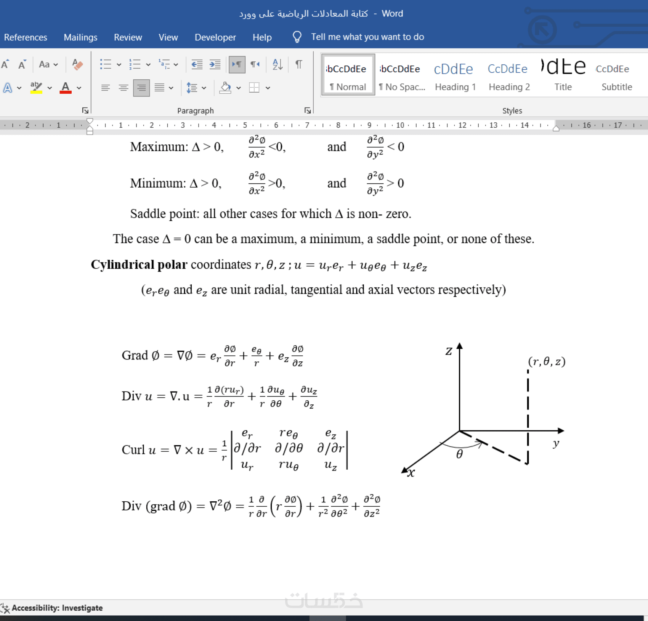Click the Clear All Formatting eraser icon

(x=77, y=64)
